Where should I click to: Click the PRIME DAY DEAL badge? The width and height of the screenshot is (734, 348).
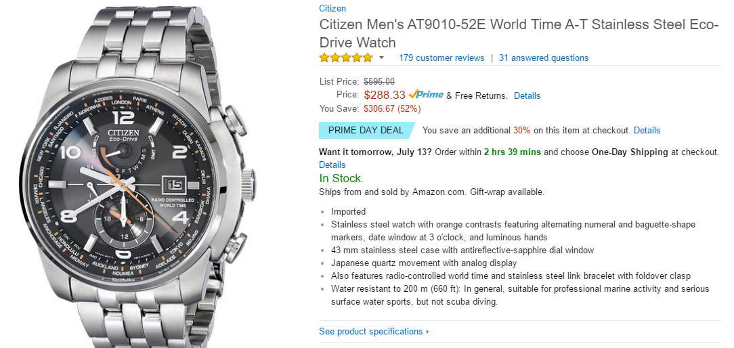pyautogui.click(x=366, y=130)
